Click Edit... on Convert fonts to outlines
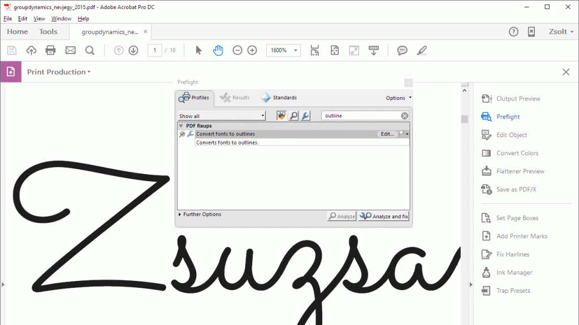The height and width of the screenshot is (325, 579). (x=387, y=134)
